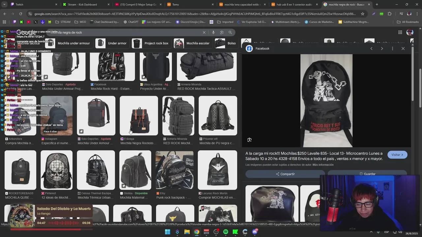Open the YouTube bookmark icon
422x237 pixels.
pos(28,22)
